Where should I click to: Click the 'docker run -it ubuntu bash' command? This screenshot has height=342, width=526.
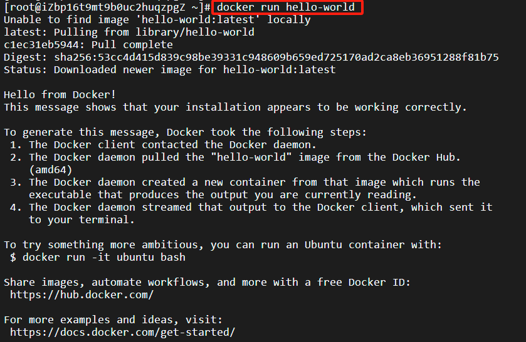pyautogui.click(x=103, y=258)
